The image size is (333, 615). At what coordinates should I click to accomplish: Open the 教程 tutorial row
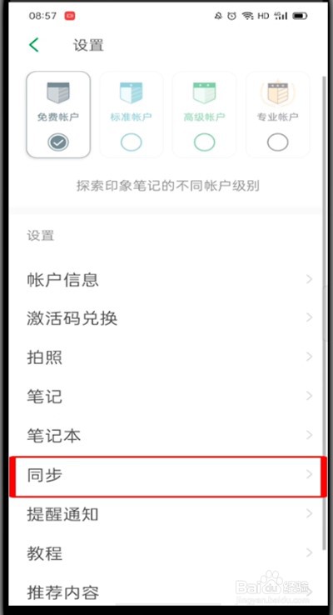click(x=168, y=553)
